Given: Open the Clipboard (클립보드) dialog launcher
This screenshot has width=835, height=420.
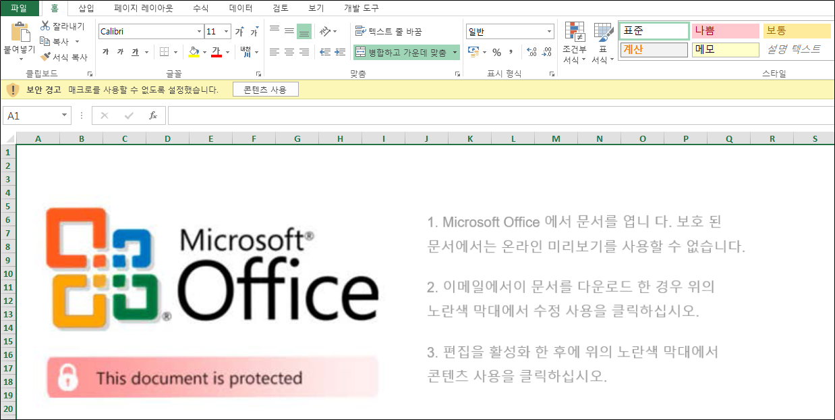Looking at the screenshot, I should 90,73.
